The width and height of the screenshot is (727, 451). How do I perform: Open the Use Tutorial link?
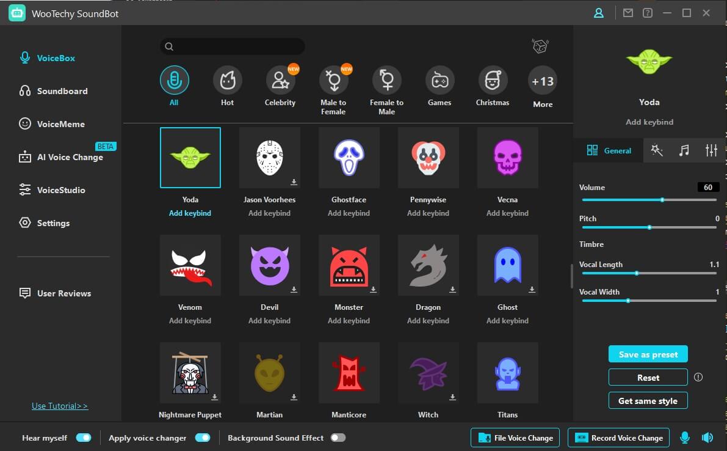(60, 406)
